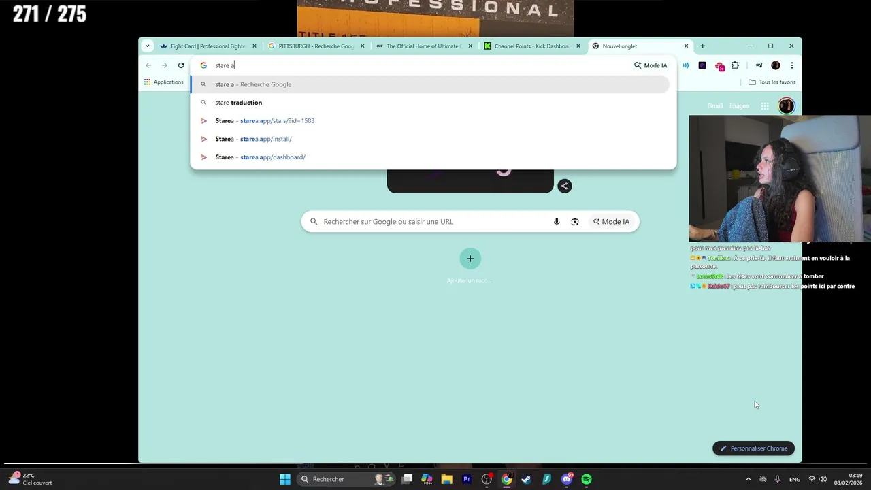Viewport: 871px width, 490px height.
Task: Open Steam from the taskbar
Action: point(526,479)
